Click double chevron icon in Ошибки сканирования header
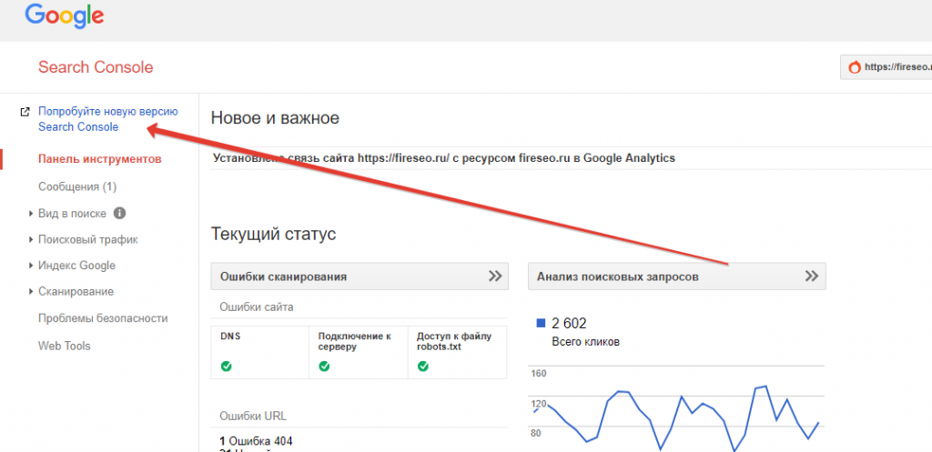 point(495,276)
